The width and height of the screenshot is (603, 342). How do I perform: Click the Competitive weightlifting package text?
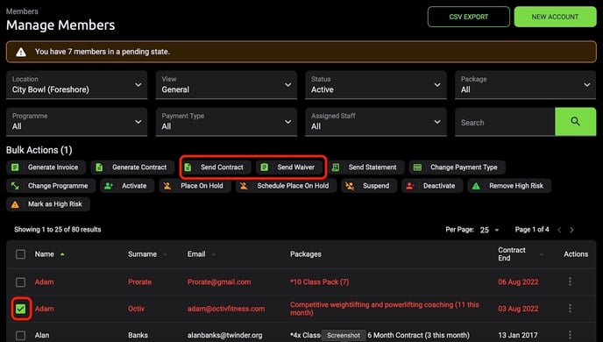point(385,309)
